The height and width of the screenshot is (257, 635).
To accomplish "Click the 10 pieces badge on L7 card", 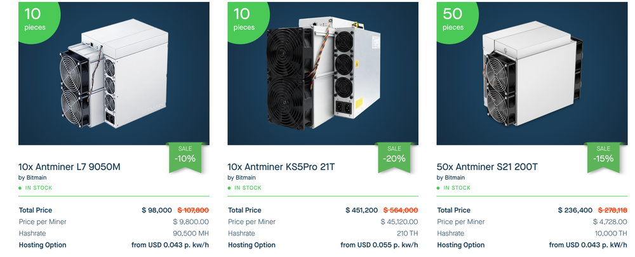I will (x=36, y=20).
